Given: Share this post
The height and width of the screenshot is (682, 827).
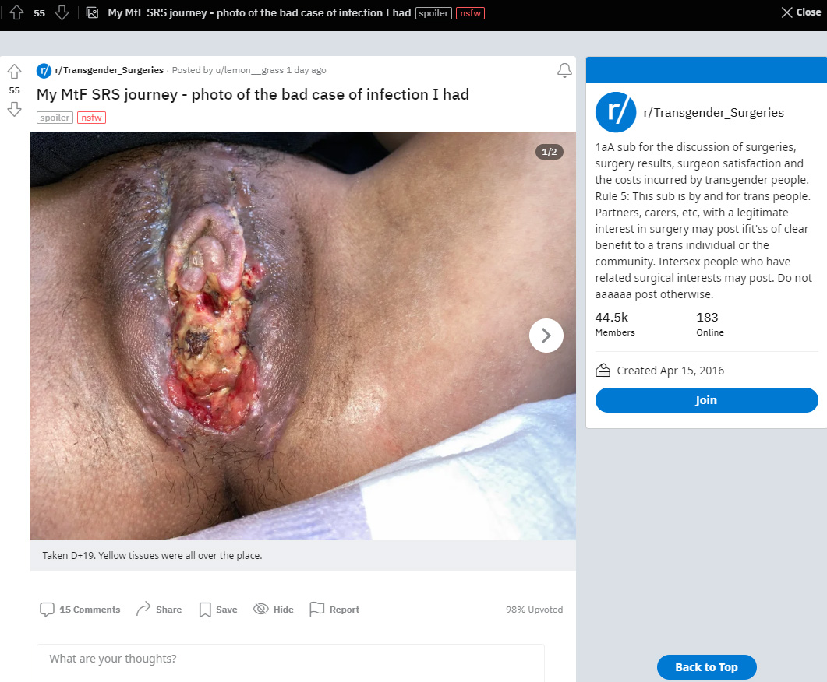Looking at the screenshot, I should 159,610.
